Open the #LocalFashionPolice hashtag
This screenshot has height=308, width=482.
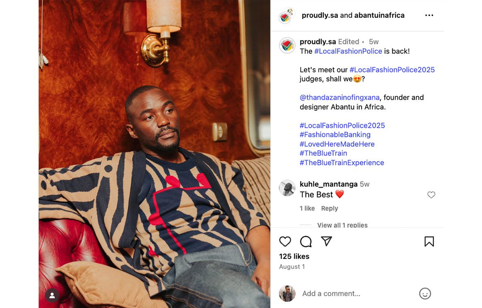point(348,51)
